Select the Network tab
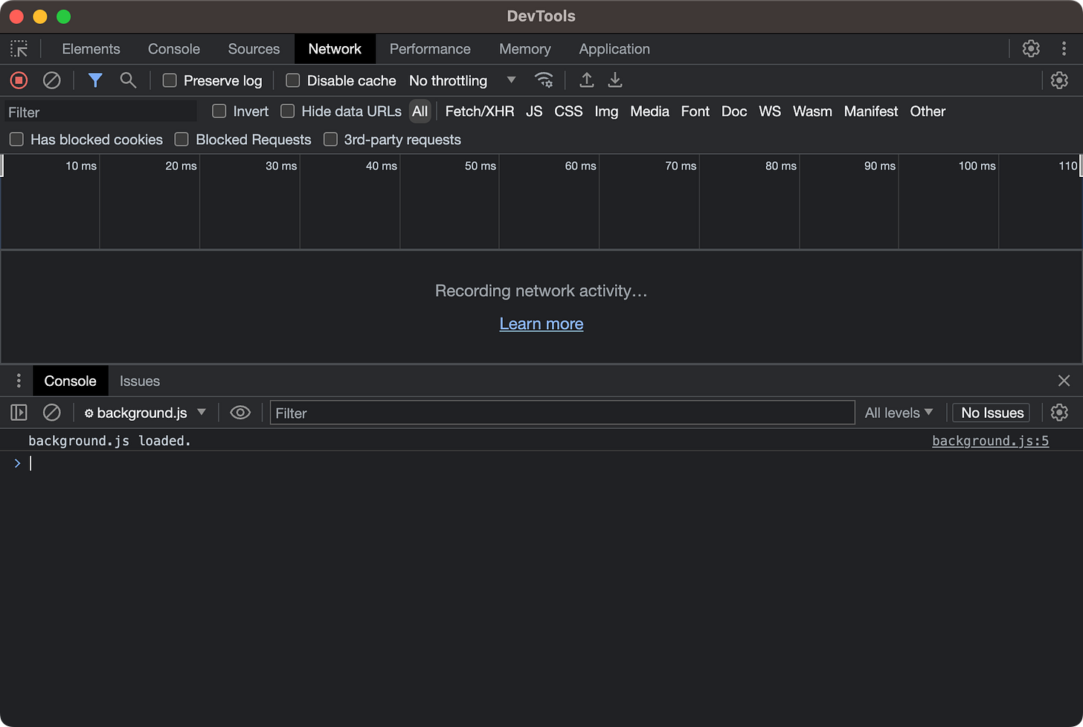 click(x=335, y=49)
